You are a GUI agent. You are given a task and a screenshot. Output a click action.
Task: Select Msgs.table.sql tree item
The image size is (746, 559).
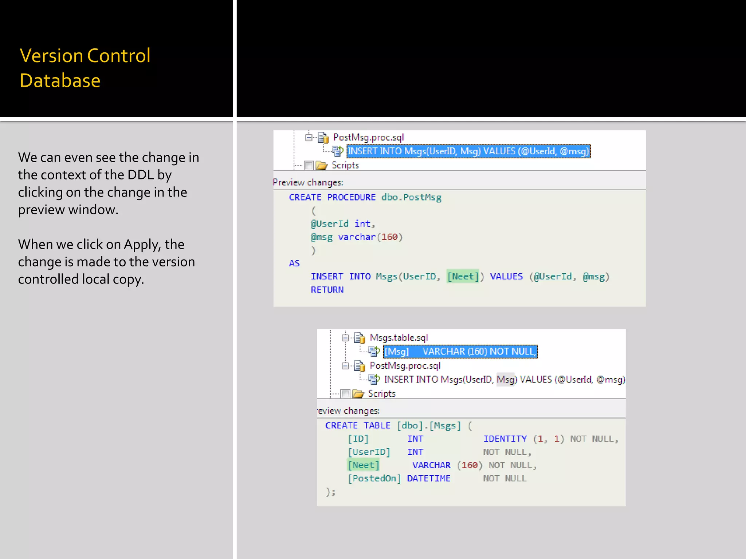399,338
